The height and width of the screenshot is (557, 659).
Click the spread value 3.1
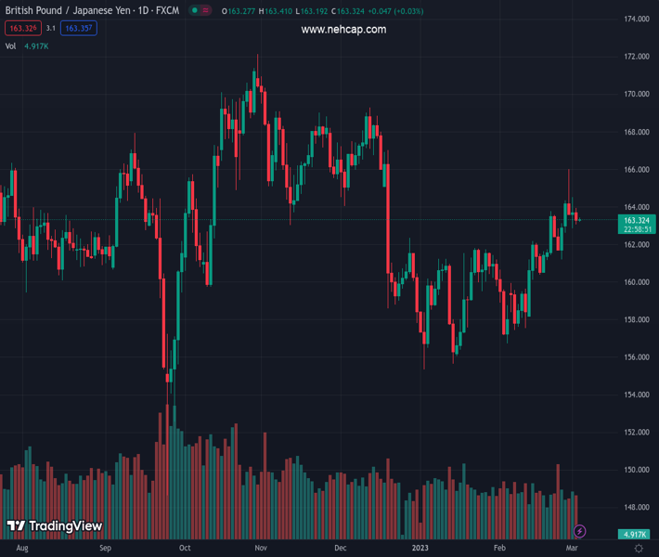tap(51, 29)
